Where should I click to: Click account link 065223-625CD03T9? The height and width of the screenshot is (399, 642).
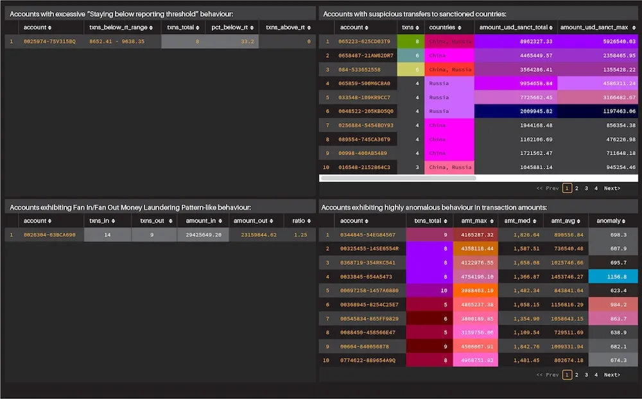tap(364, 41)
